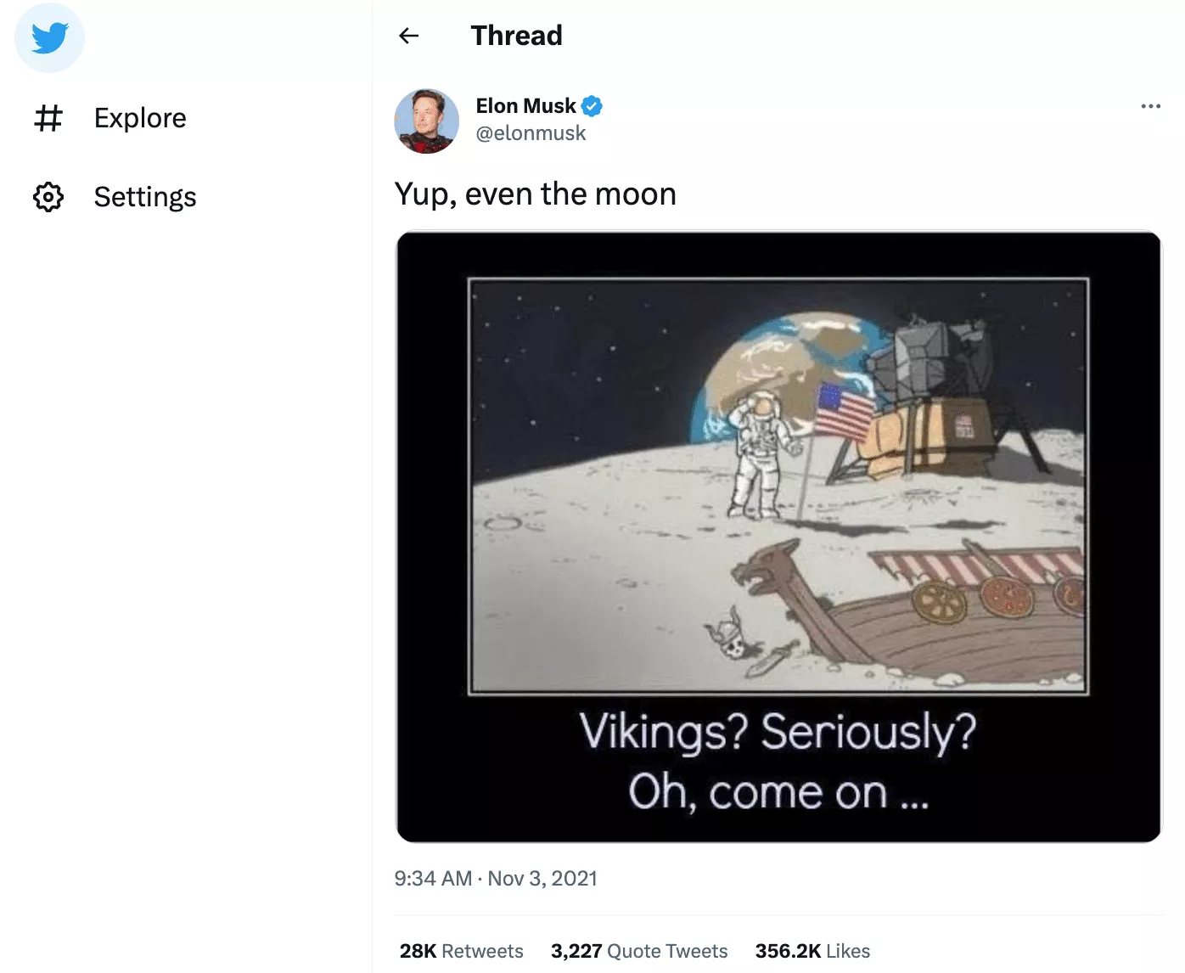Select Explore label in the sidebar

click(140, 118)
